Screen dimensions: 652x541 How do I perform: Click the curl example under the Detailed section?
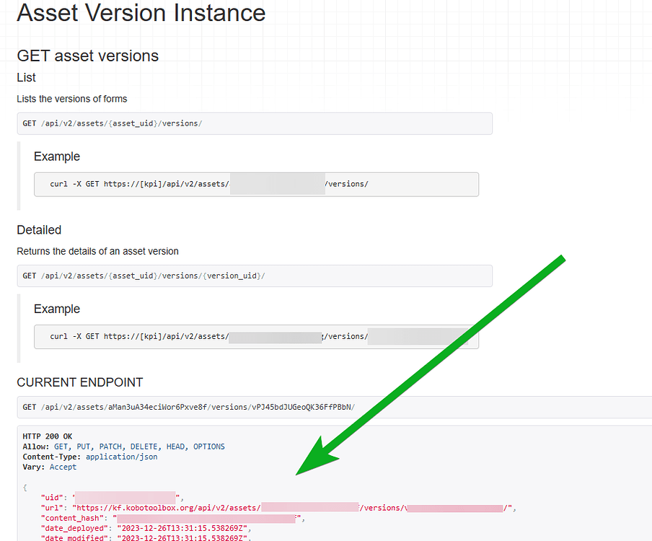point(202,337)
